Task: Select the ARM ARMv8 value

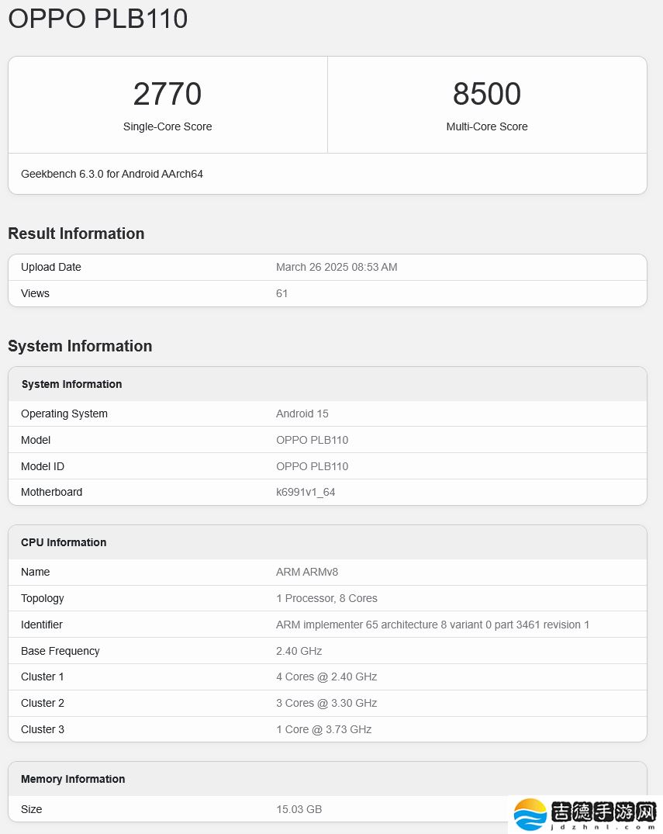Action: 307,572
